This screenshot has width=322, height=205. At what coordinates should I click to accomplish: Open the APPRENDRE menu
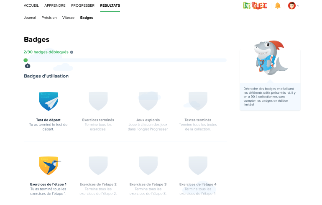(x=55, y=5)
